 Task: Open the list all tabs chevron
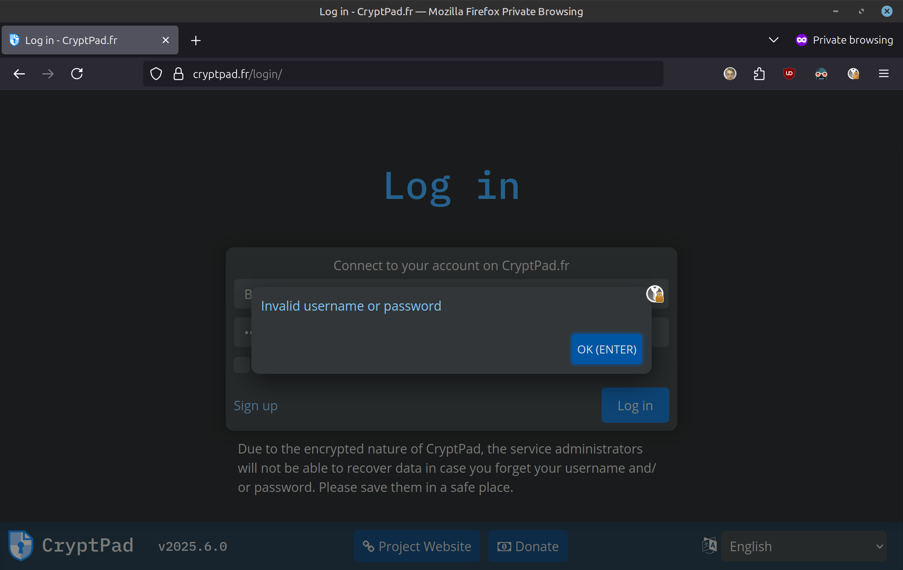[x=773, y=40]
